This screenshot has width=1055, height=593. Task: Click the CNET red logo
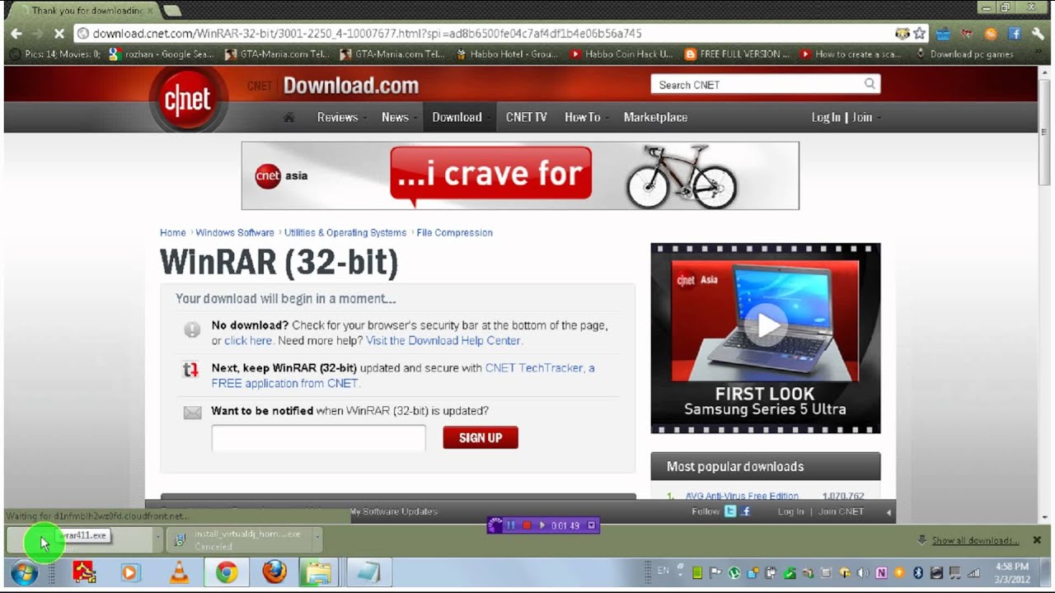pyautogui.click(x=187, y=100)
